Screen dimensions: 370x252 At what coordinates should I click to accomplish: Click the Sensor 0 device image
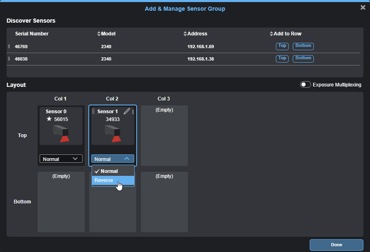pyautogui.click(x=61, y=133)
